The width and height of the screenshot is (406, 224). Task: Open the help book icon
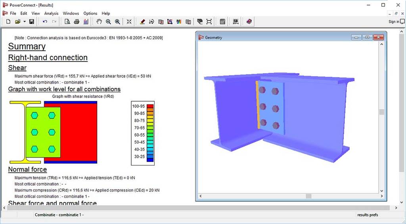(249, 21)
